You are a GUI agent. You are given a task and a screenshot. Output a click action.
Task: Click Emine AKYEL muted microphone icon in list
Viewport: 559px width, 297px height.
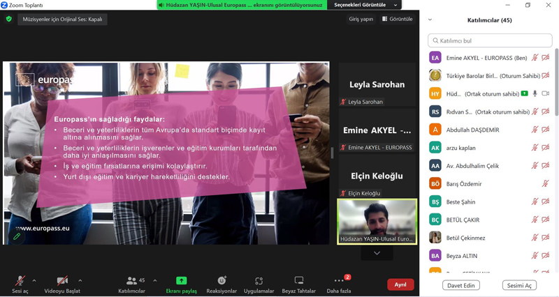coord(535,58)
